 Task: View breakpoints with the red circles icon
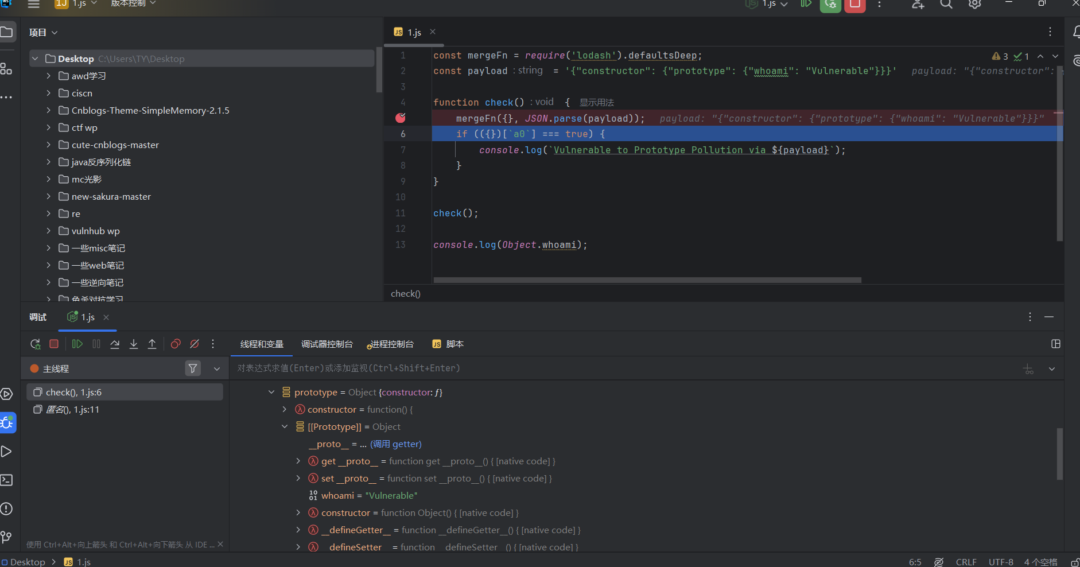176,344
